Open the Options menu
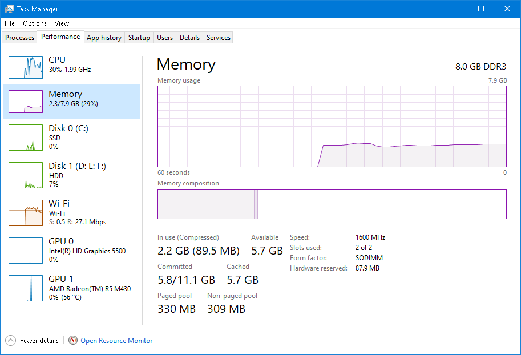This screenshot has width=521, height=355. pos(35,23)
